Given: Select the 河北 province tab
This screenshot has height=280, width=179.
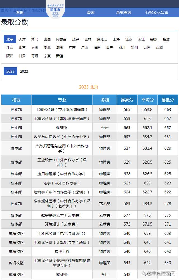Looking at the screenshot, I should [x=35, y=39].
